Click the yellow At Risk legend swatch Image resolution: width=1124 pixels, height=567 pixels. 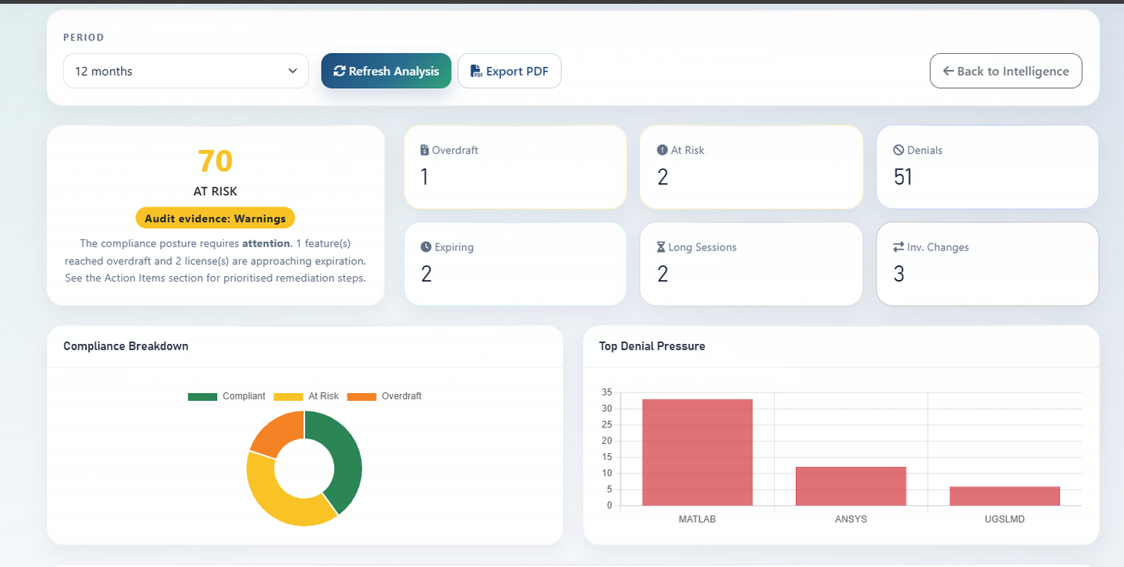pos(288,396)
